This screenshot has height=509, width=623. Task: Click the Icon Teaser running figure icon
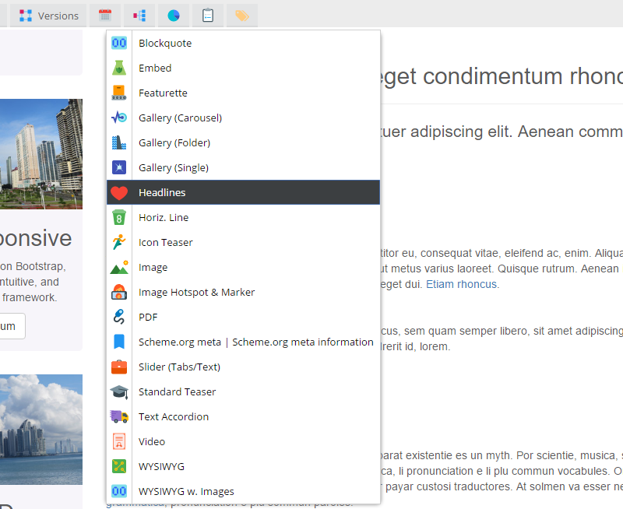click(118, 242)
